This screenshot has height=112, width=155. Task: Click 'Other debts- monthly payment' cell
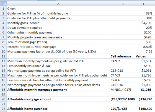58,33
